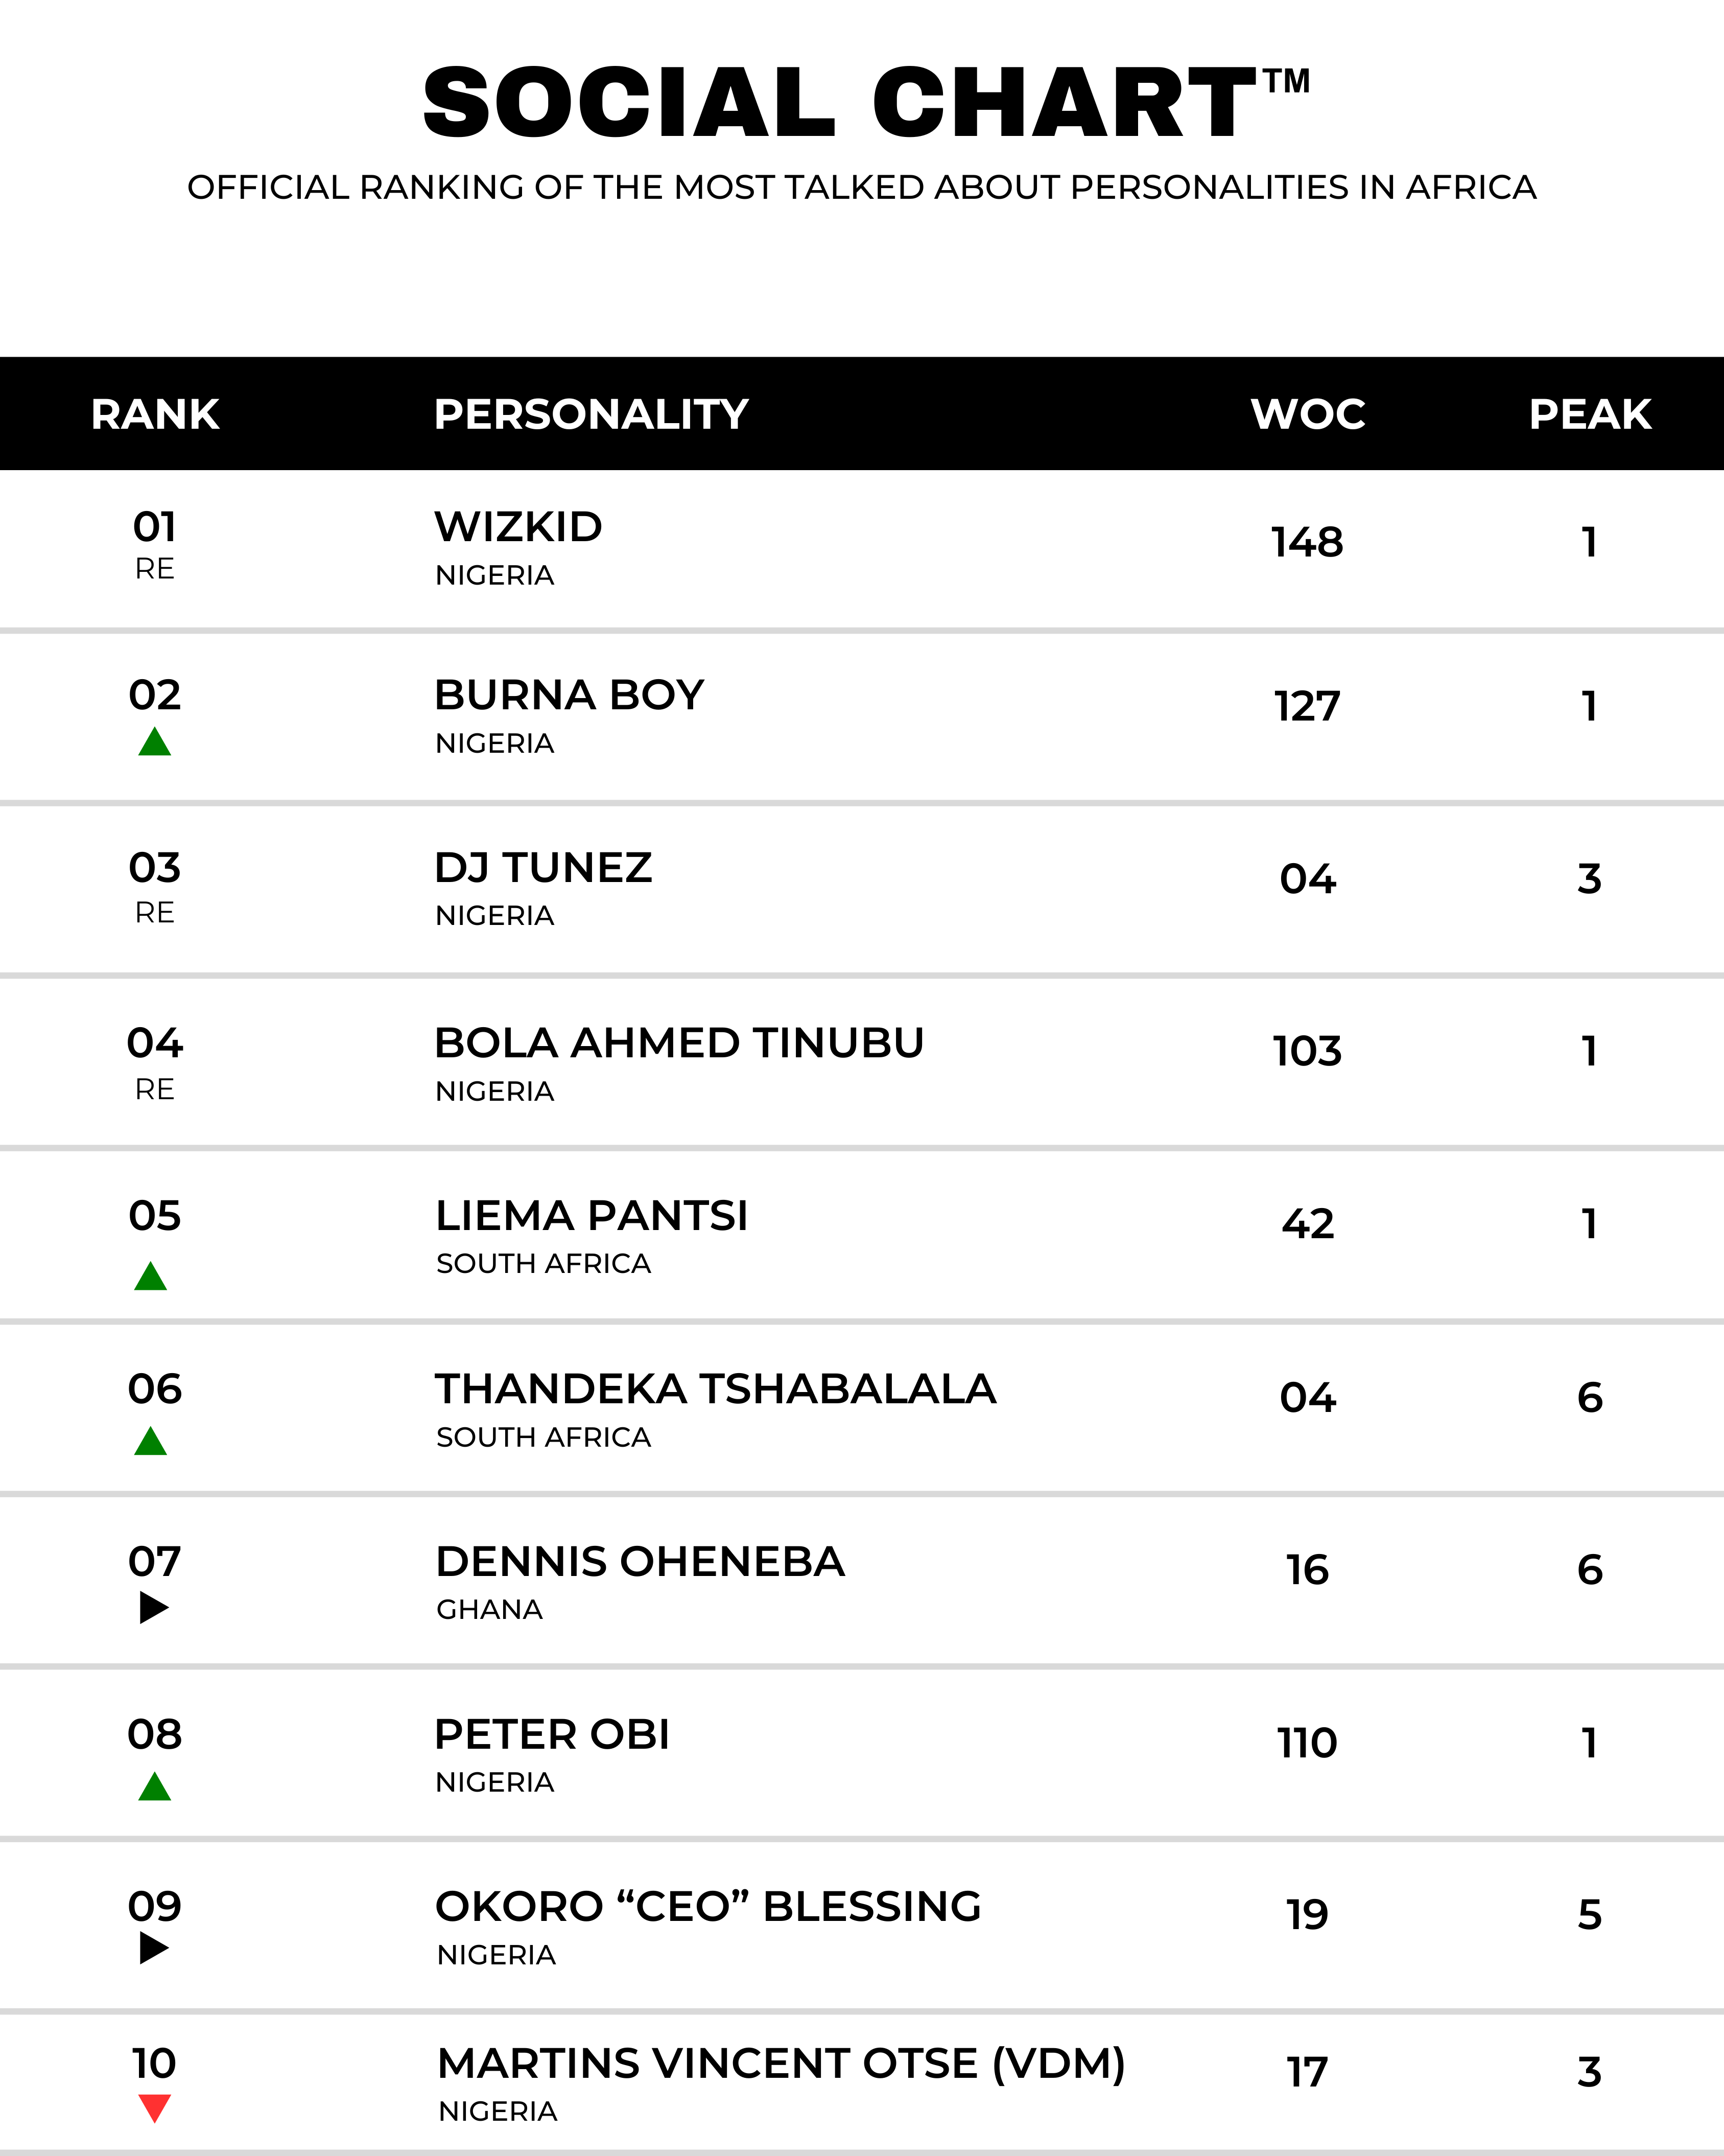Click the green up arrow under rank 06
This screenshot has width=1724, height=2156.
(151, 1442)
